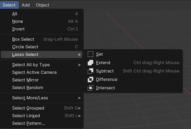Expand the Select Grouped submenu
This screenshot has width=191, height=129.
pos(79,108)
